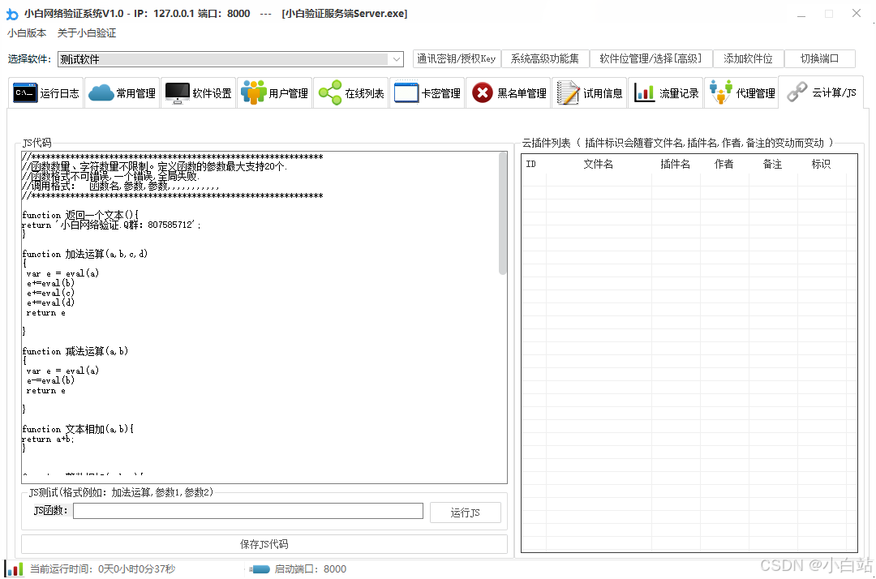Open the 关于小白验证 menu
Image resolution: width=876 pixels, height=579 pixels.
(87, 33)
